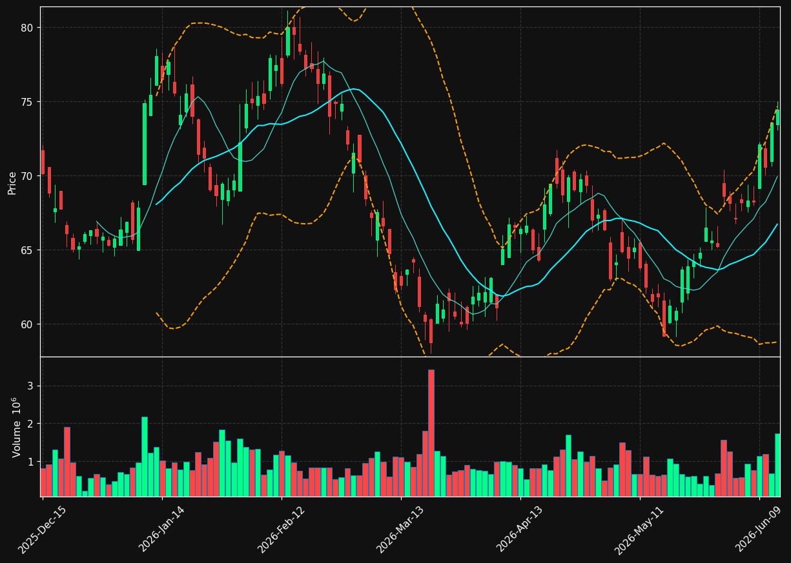Click the last green volume bar at right edge
This screenshot has width=791, height=563.
(x=777, y=465)
